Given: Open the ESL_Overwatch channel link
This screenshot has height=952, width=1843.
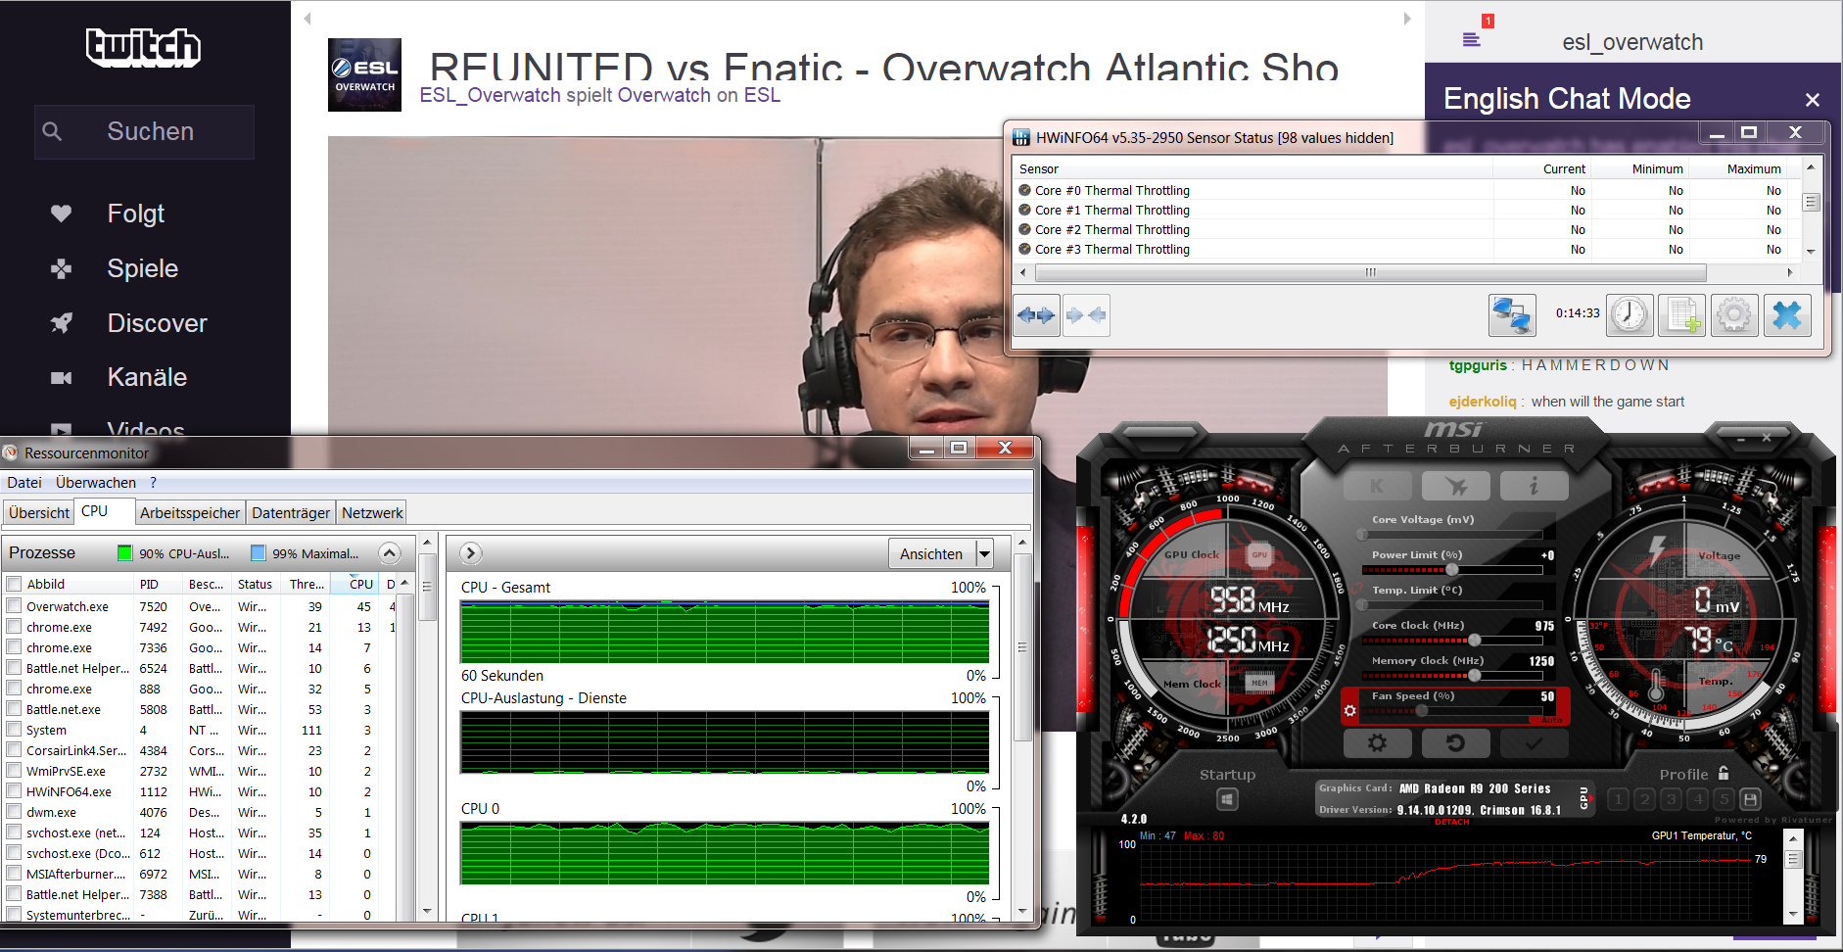Looking at the screenshot, I should point(490,95).
